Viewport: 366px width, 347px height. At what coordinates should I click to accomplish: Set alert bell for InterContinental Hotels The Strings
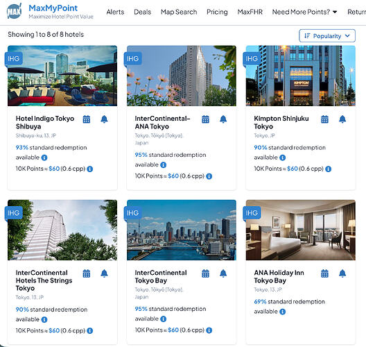click(x=104, y=273)
